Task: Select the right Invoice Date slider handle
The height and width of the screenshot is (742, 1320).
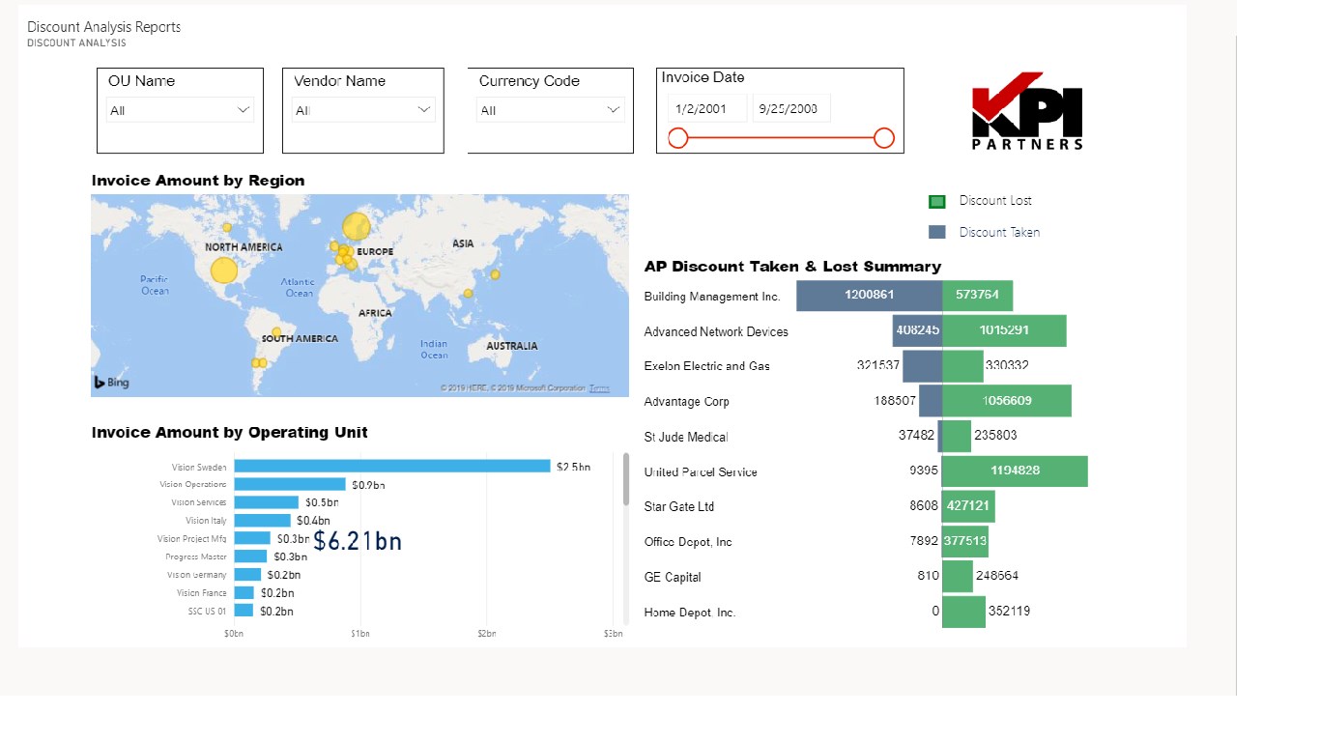Action: coord(884,138)
